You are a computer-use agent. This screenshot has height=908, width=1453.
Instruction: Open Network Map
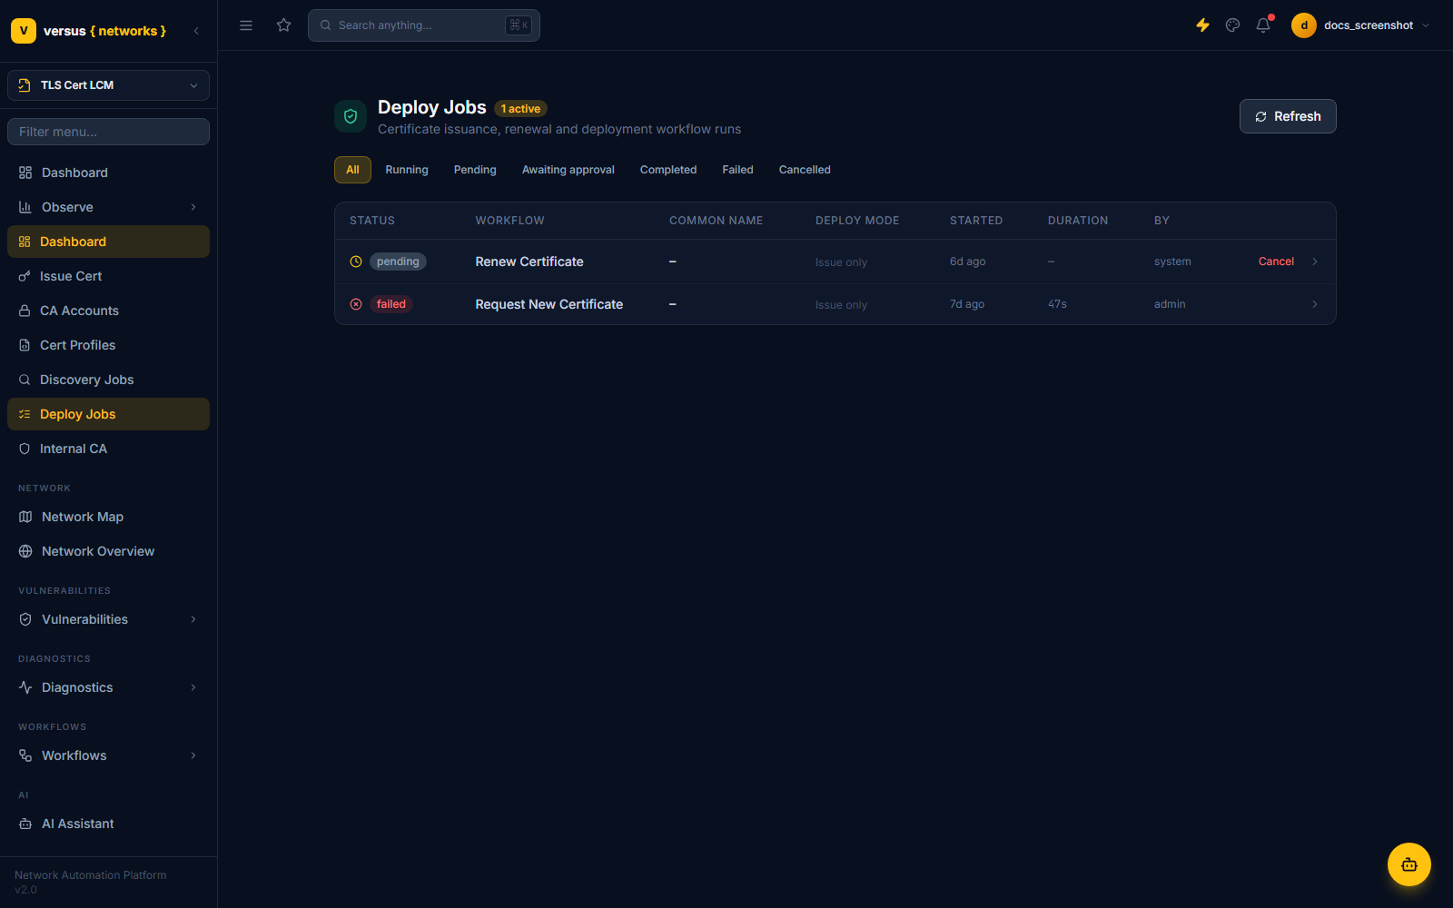[x=108, y=517]
